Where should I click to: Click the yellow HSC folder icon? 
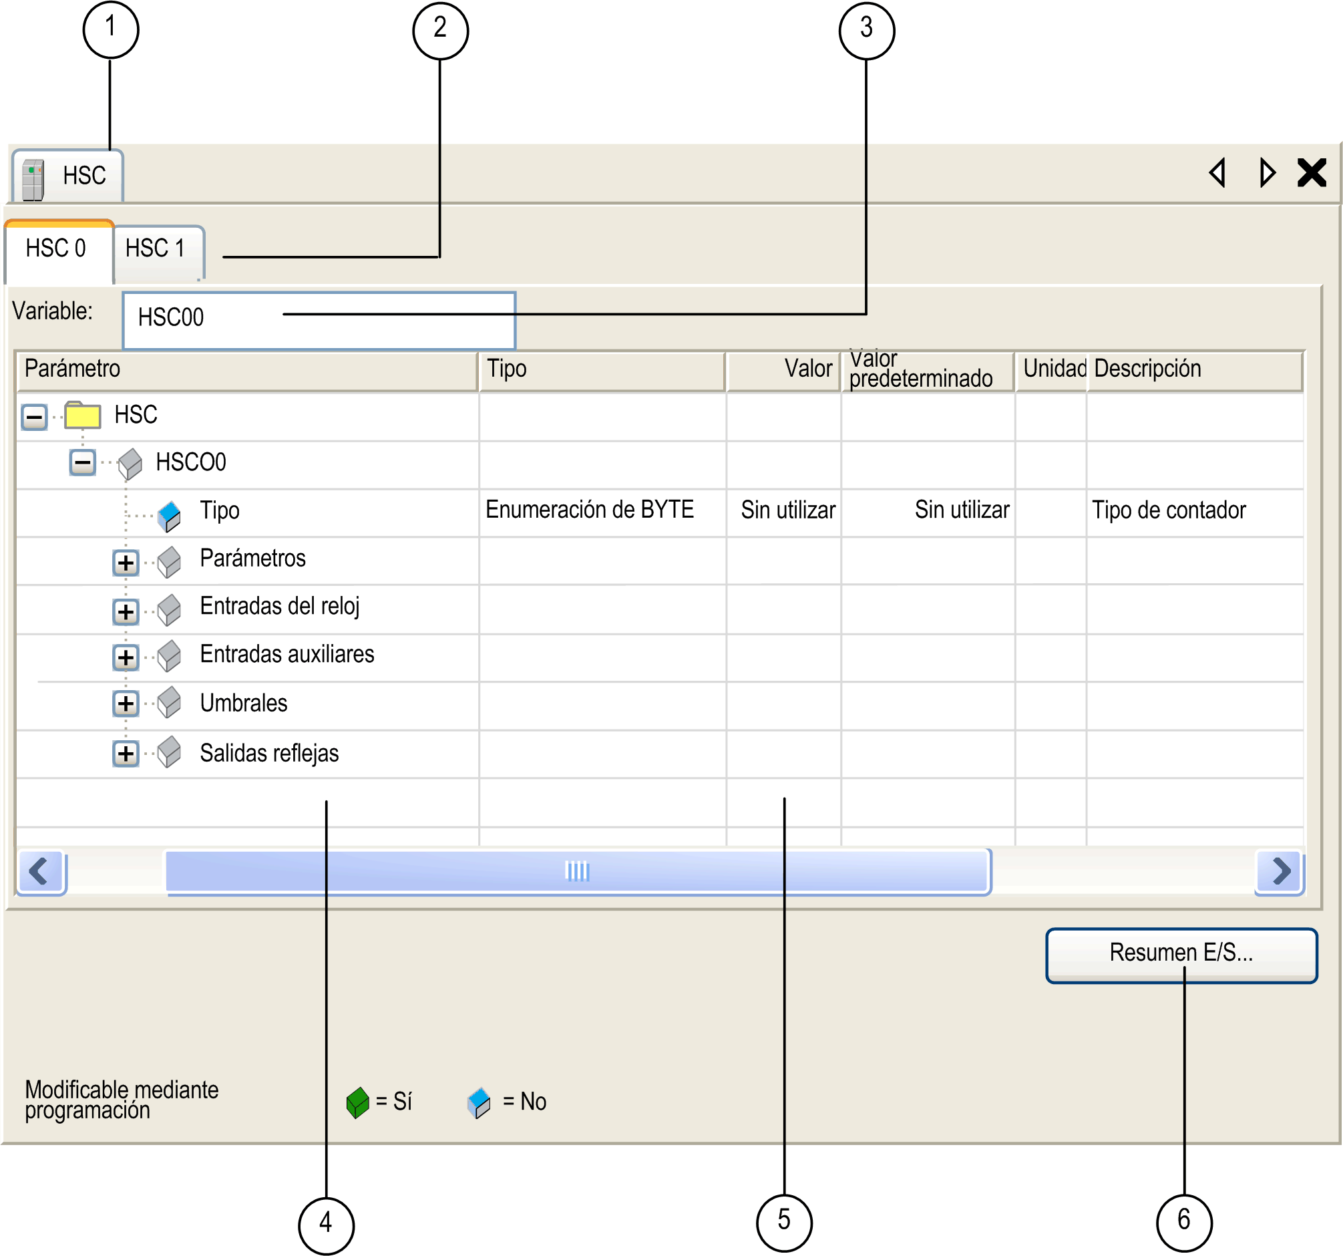[82, 415]
